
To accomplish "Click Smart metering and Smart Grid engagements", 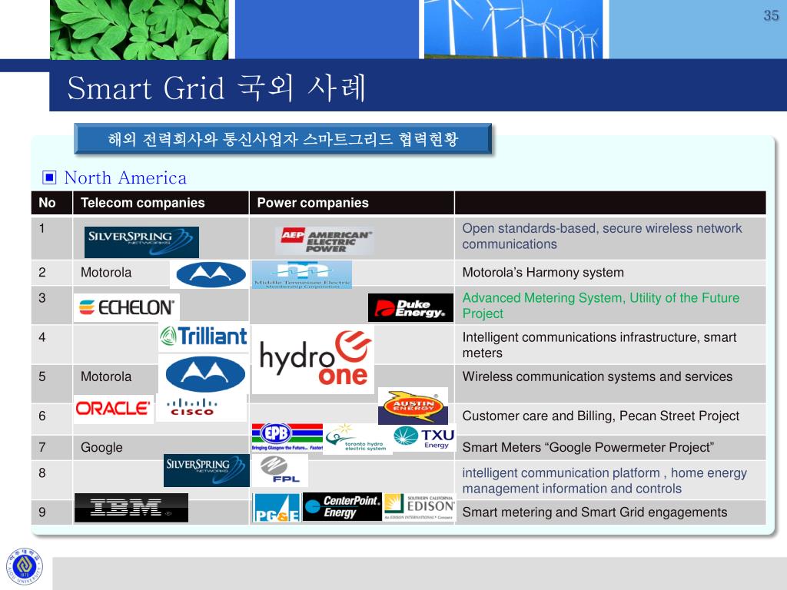I will click(x=595, y=512).
